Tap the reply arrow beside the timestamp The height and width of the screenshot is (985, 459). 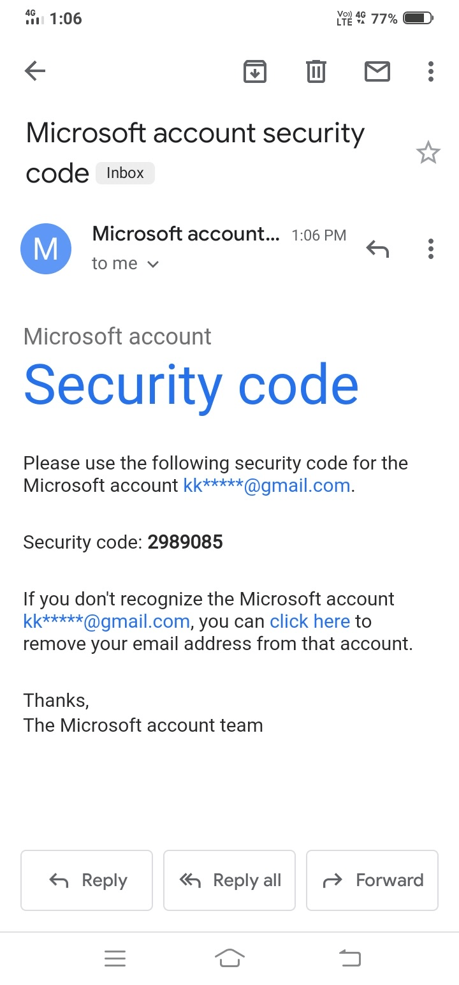pos(378,249)
